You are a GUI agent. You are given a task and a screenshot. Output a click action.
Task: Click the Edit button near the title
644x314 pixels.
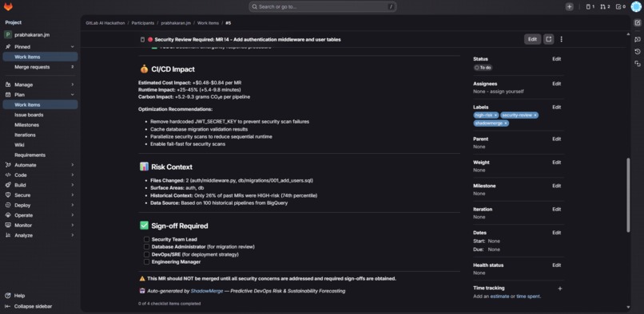pos(532,39)
